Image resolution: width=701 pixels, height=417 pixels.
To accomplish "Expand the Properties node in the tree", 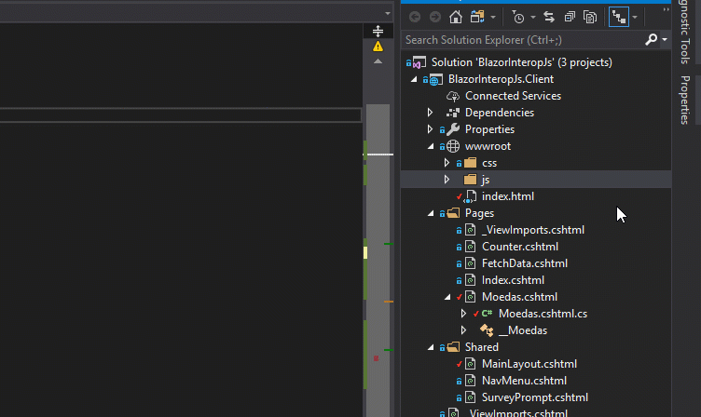I will [430, 129].
